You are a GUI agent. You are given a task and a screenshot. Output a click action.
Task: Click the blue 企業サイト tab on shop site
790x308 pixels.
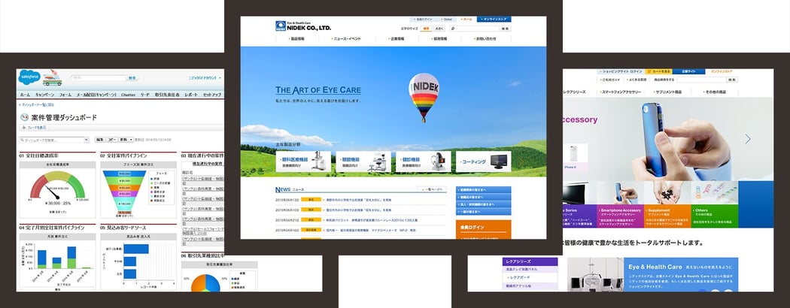click(x=688, y=72)
